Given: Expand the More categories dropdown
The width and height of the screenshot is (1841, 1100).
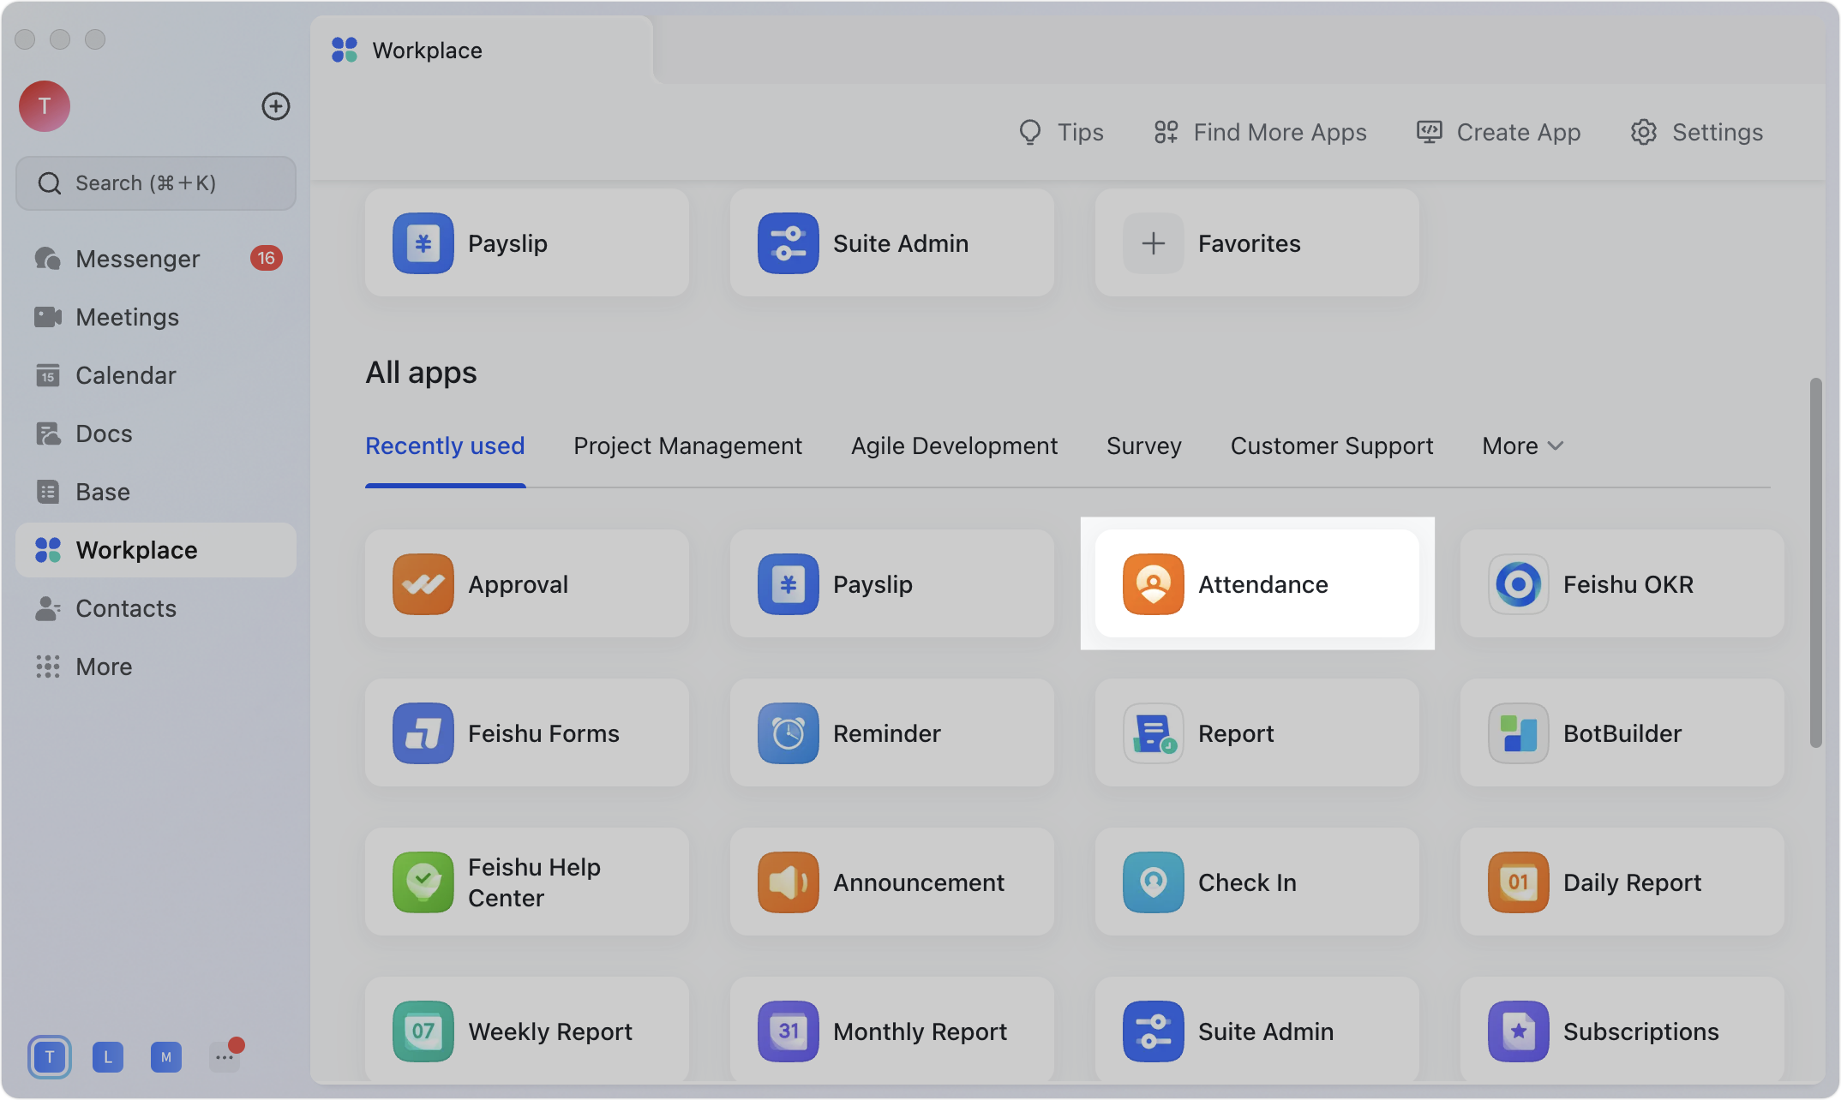Looking at the screenshot, I should click(1521, 445).
